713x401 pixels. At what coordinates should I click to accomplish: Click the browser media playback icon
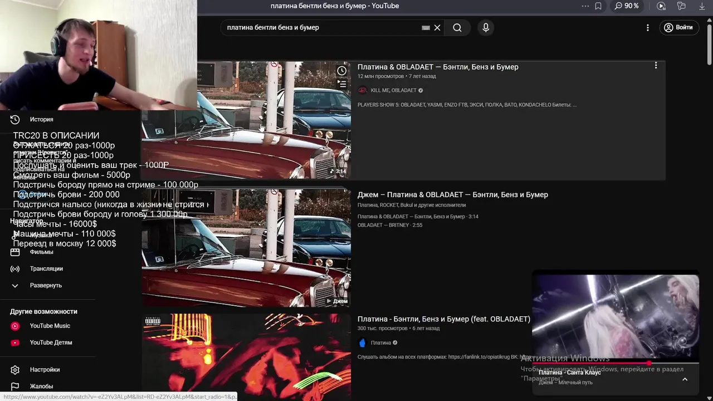661,6
